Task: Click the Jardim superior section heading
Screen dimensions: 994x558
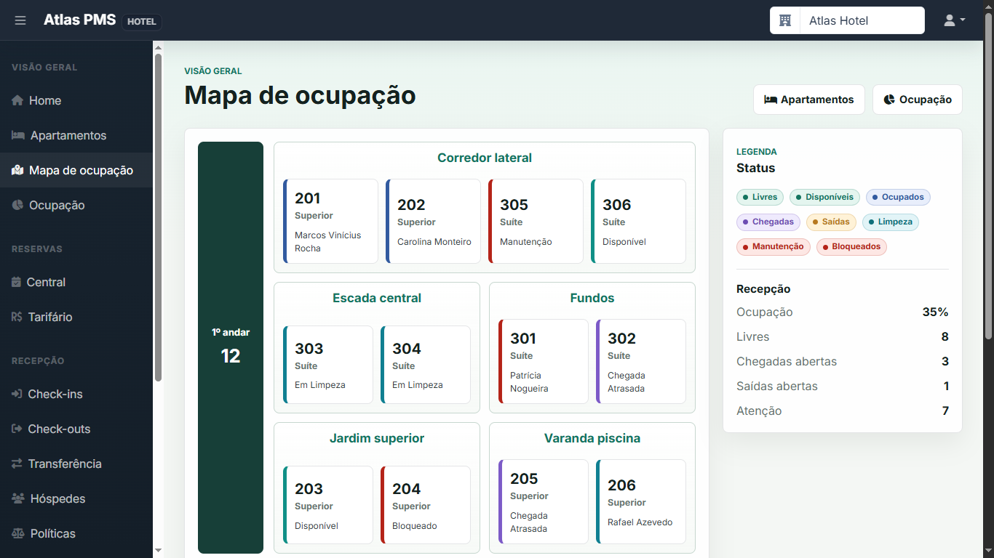Action: (377, 438)
